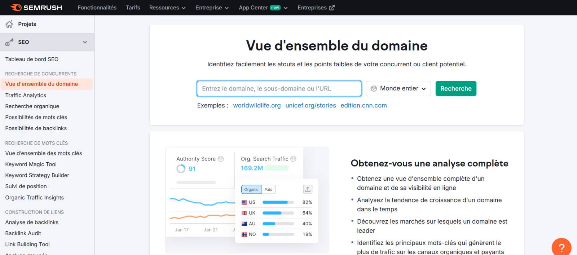Image resolution: width=577 pixels, height=255 pixels.
Task: Open Backlink Audit
Action: click(23, 233)
